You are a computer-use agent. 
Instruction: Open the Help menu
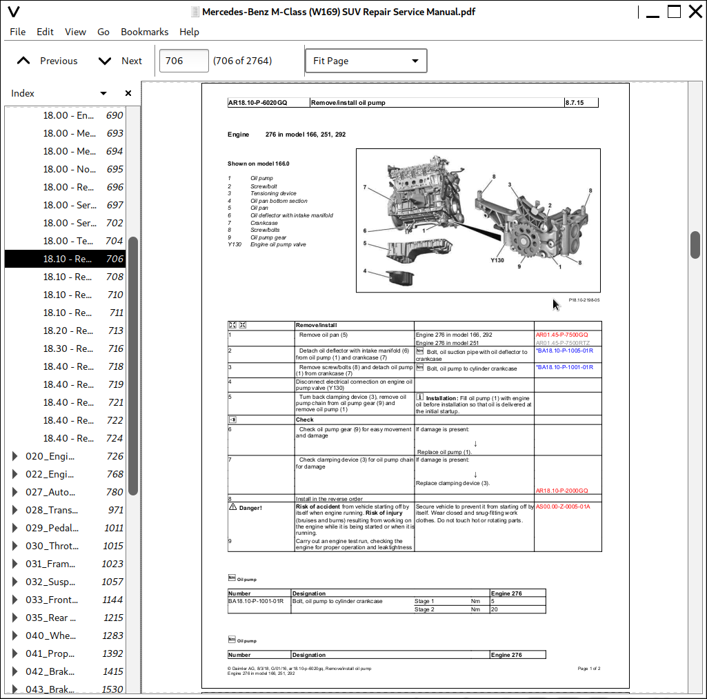coord(189,32)
